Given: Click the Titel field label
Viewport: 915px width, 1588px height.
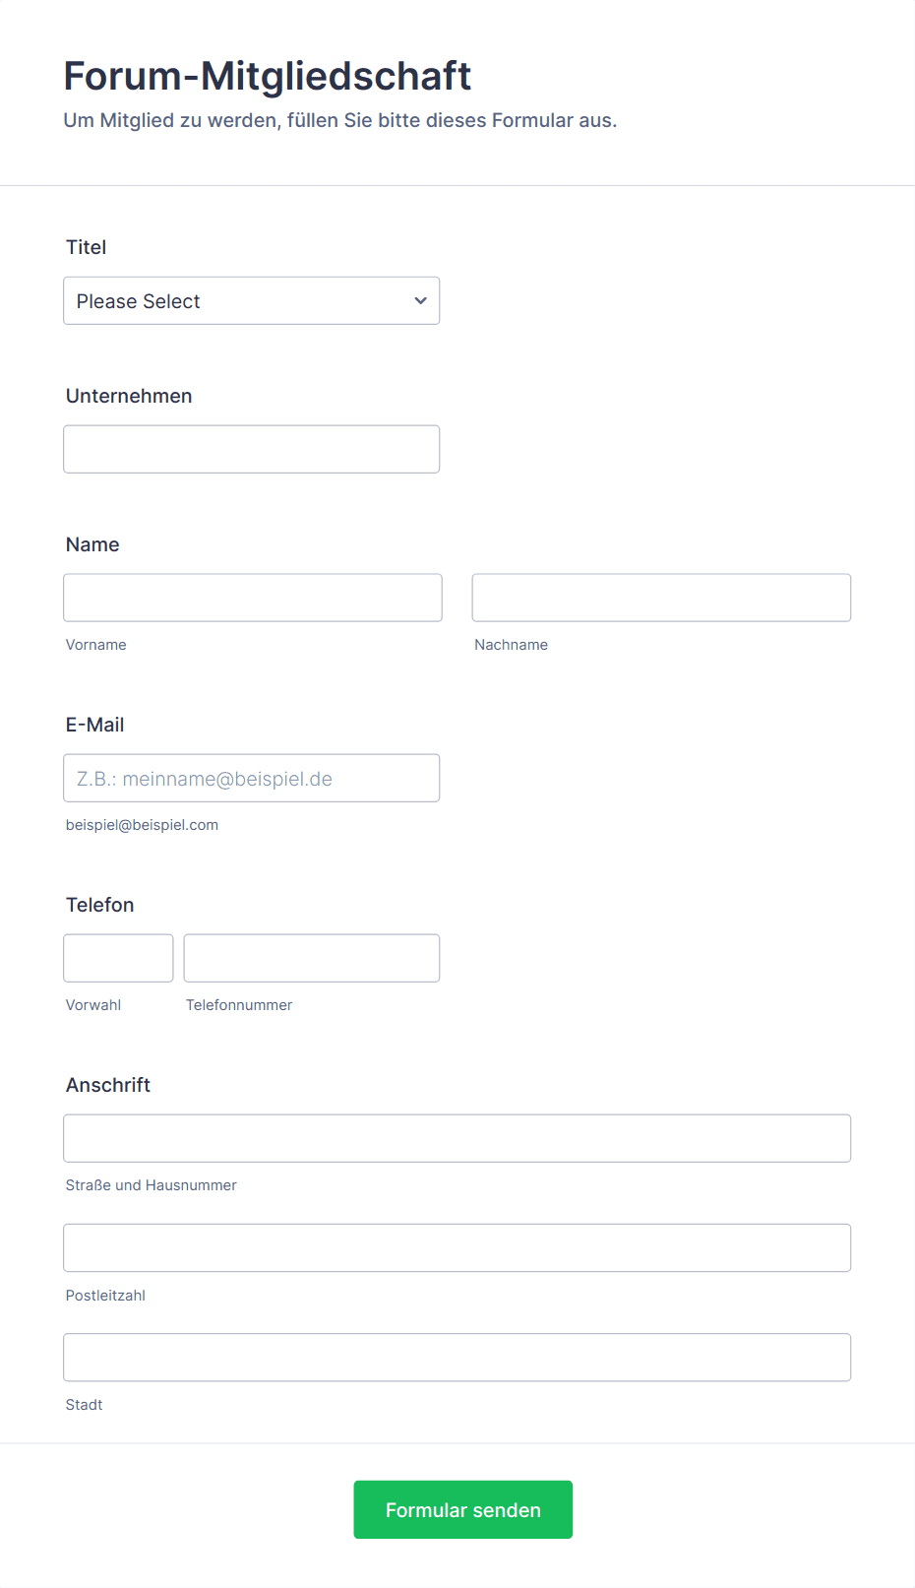Looking at the screenshot, I should 86,247.
